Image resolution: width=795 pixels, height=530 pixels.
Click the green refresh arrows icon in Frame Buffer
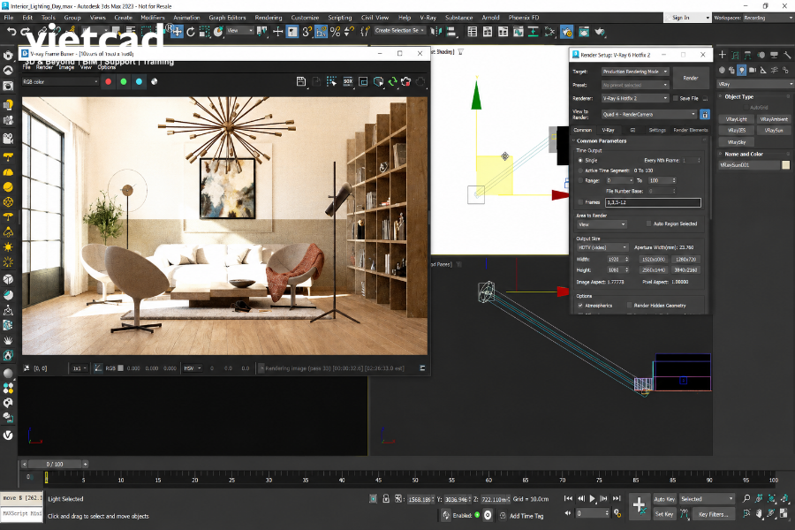pos(392,81)
